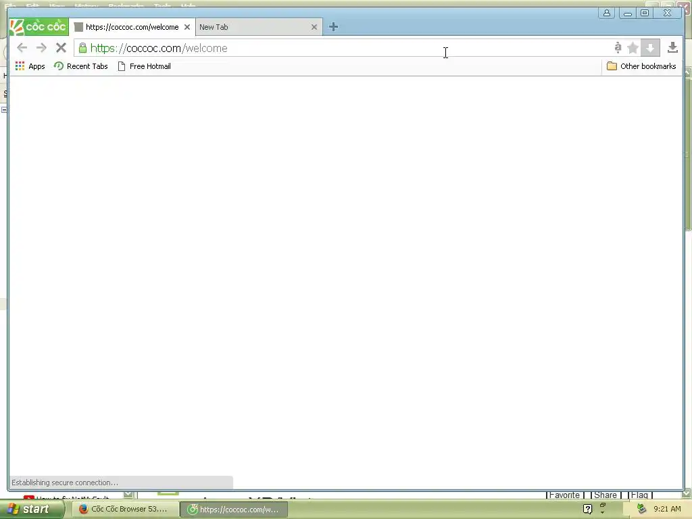Click the green padlock security icon
The height and width of the screenshot is (519, 692).
click(82, 48)
